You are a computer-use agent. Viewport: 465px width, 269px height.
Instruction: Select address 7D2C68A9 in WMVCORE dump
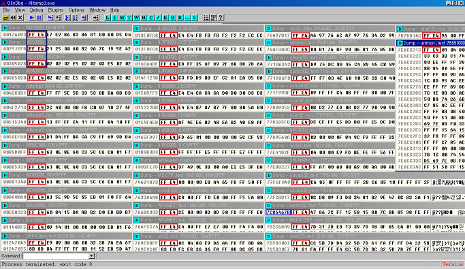[278, 227]
